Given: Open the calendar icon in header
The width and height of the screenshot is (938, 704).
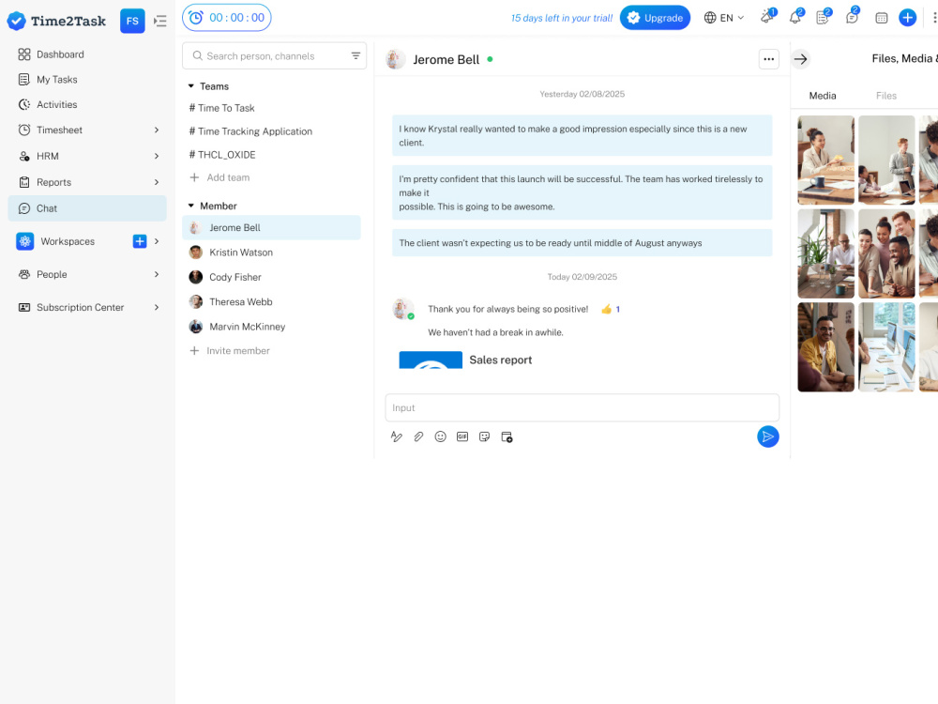Looking at the screenshot, I should click(x=881, y=18).
